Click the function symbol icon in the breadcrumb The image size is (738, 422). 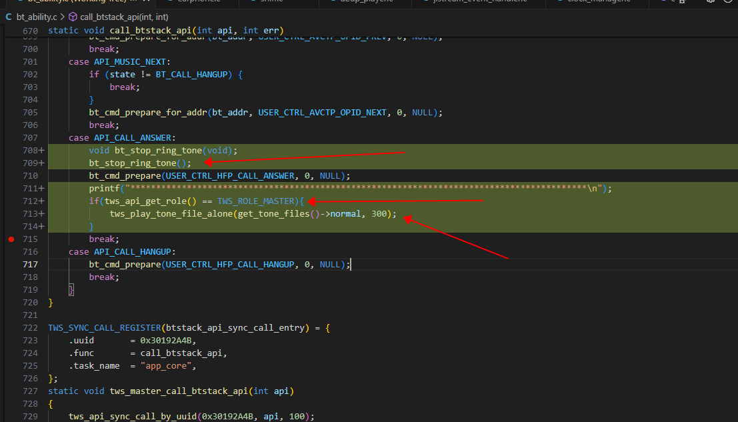pyautogui.click(x=73, y=17)
